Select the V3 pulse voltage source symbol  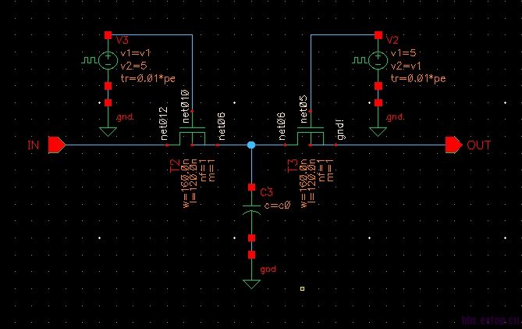108,61
